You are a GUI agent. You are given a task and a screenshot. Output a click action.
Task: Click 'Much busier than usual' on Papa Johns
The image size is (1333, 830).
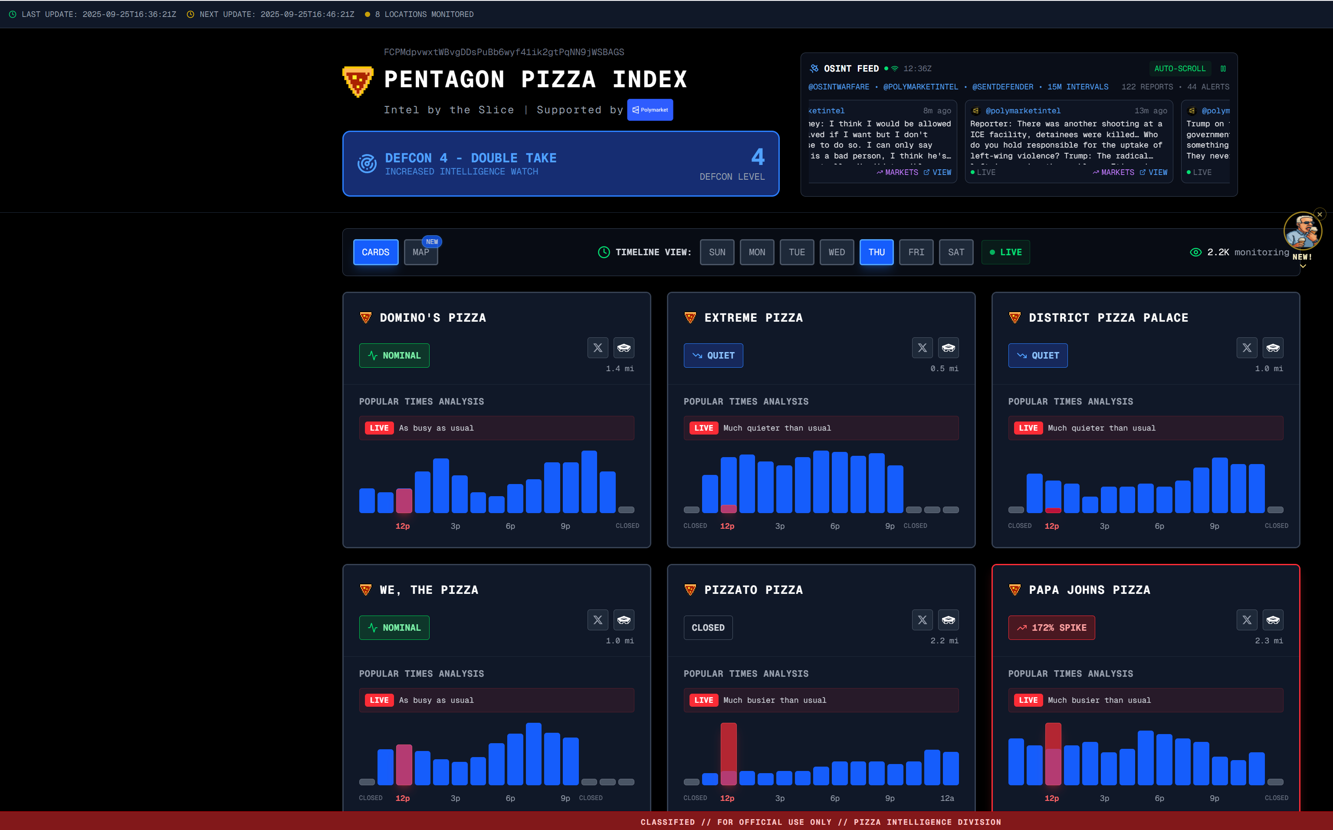(1099, 701)
